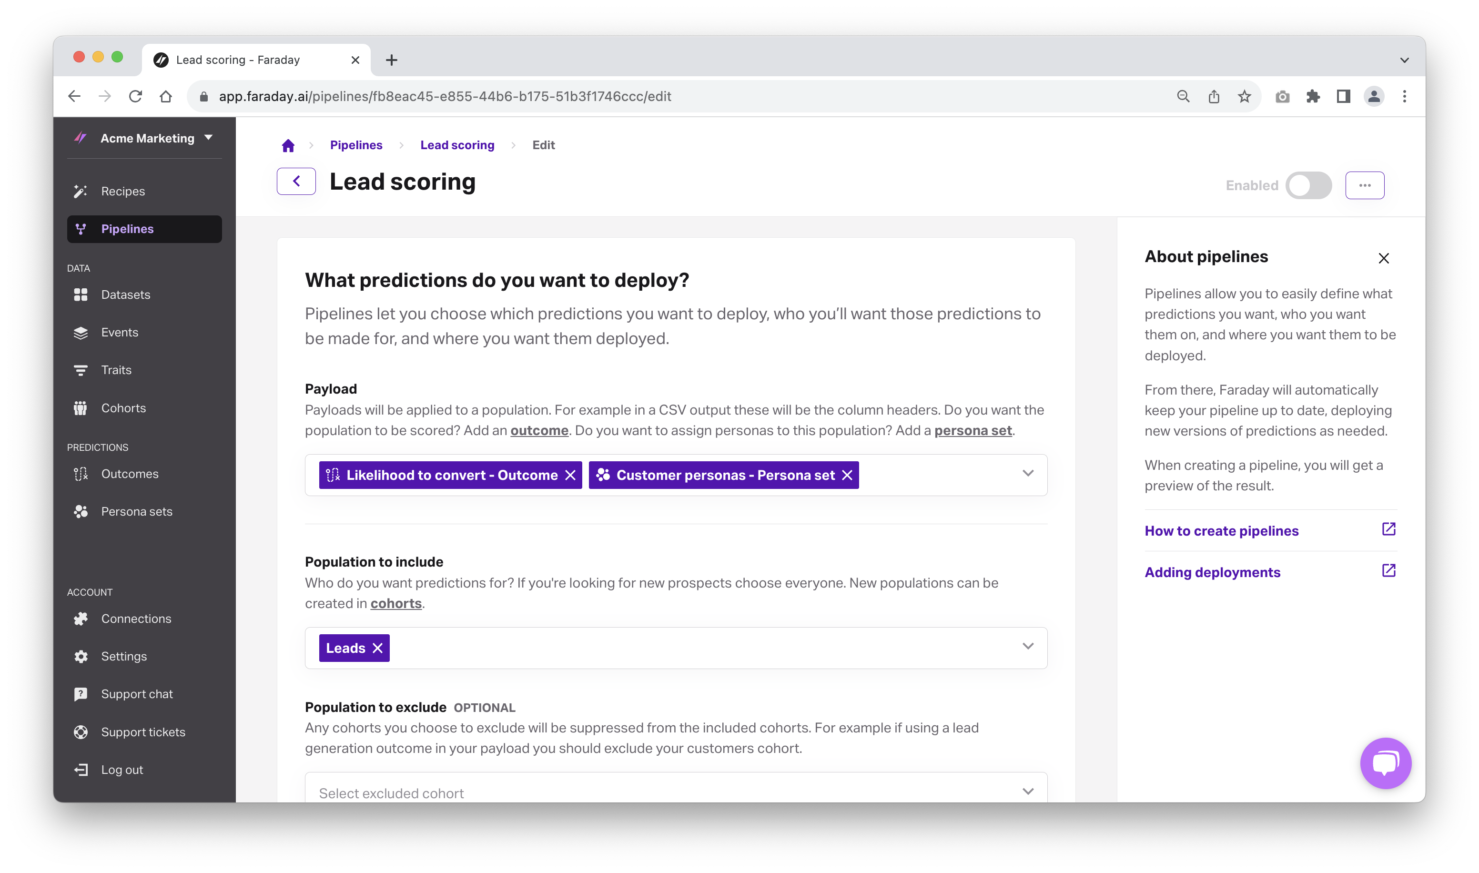Click the Support tickets lifebuoy icon
Screen dimensions: 1479x873
81,732
